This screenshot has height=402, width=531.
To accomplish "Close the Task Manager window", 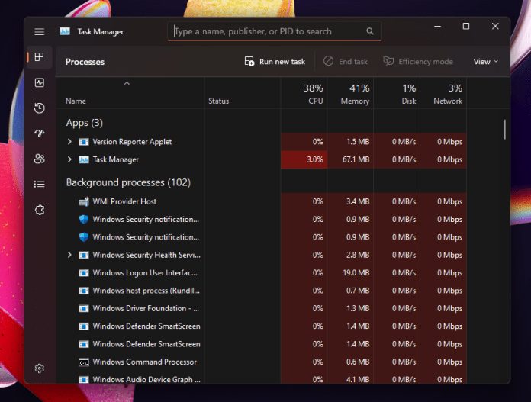I will [495, 27].
